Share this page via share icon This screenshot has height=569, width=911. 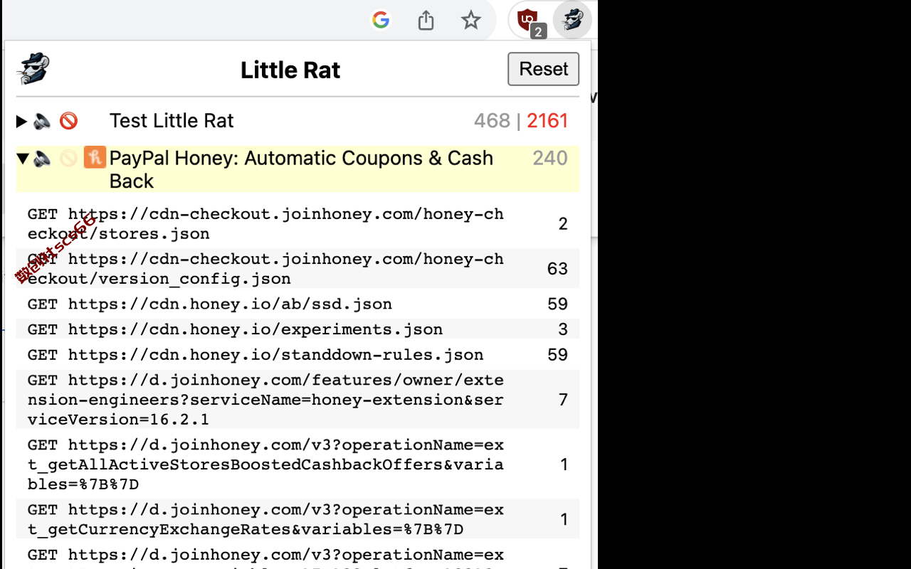(x=426, y=20)
